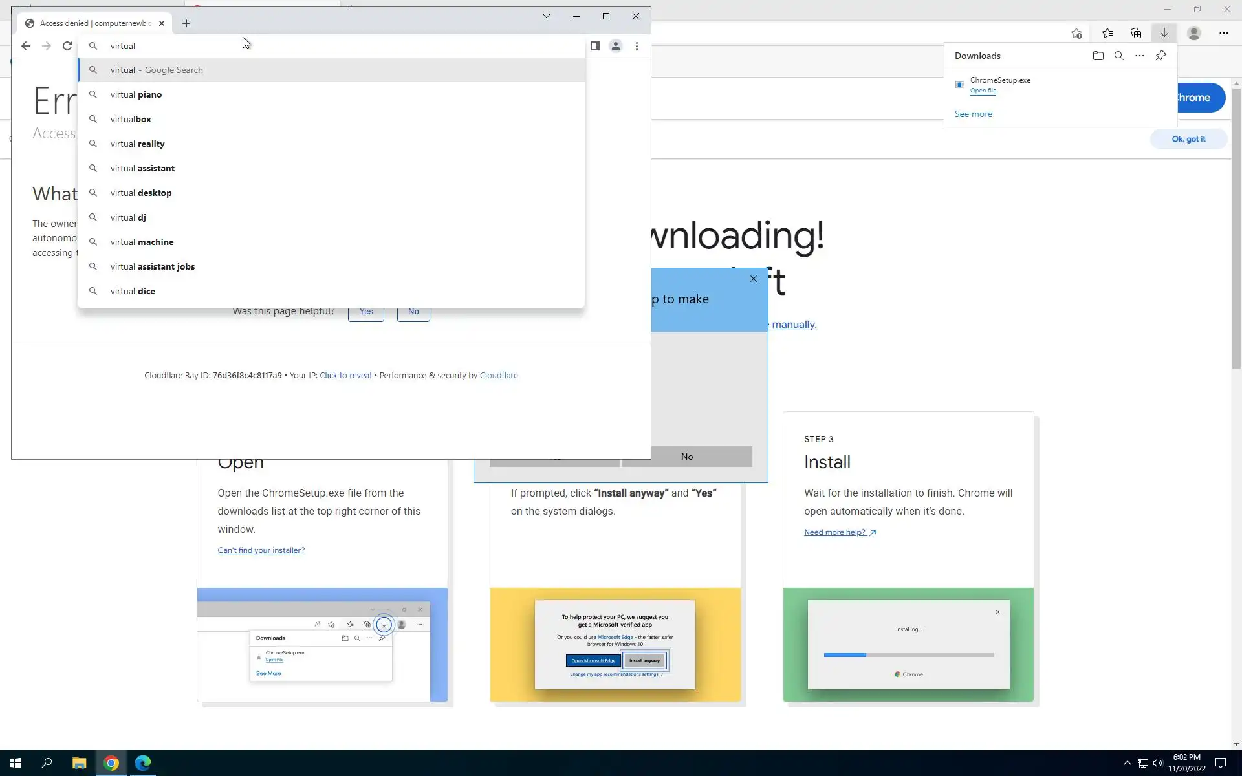
Task: Expand Chrome's tab search chevron
Action: (x=546, y=16)
